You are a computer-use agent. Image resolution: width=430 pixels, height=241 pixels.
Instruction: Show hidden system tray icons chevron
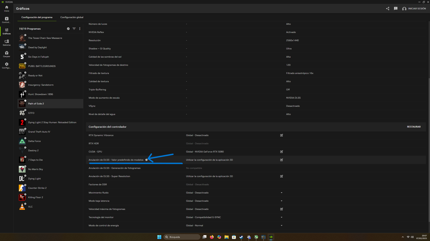point(402,237)
